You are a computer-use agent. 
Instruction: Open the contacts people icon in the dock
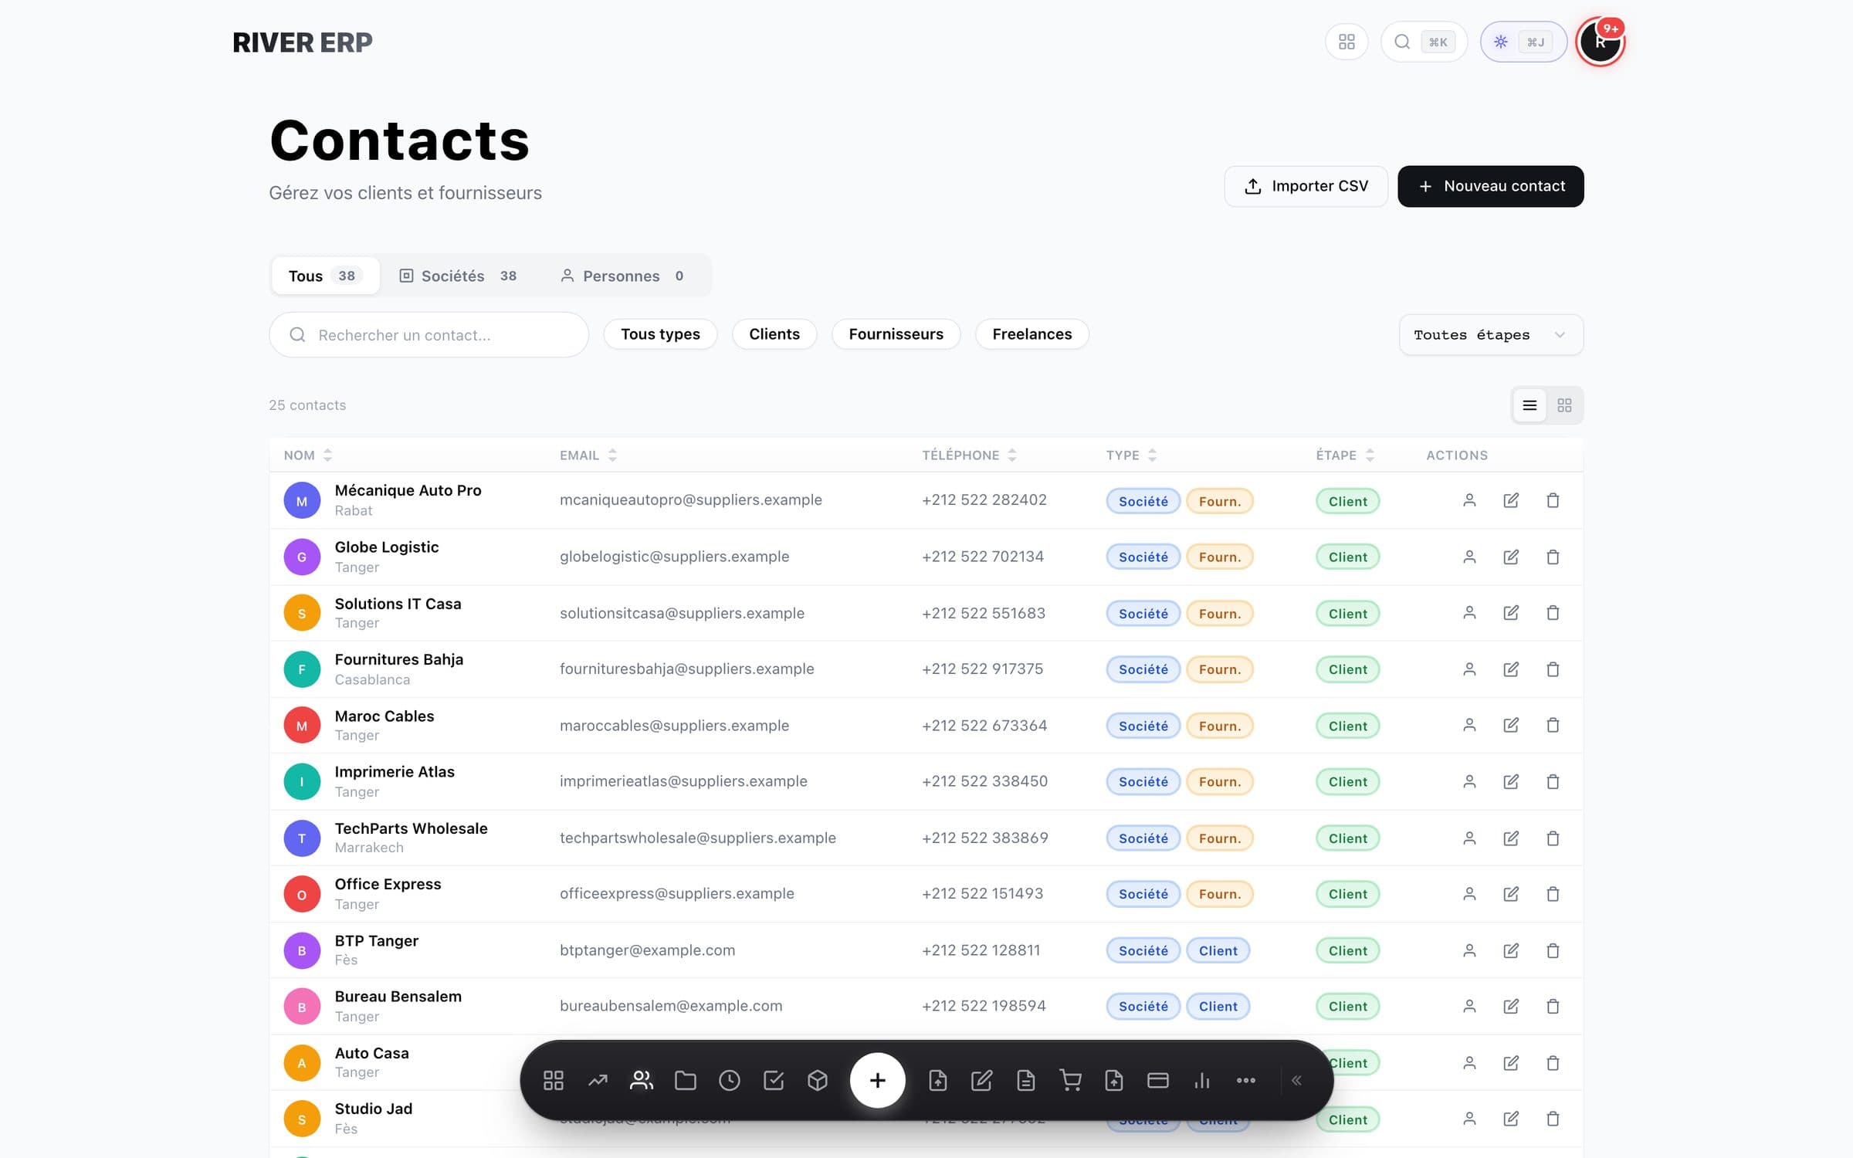click(642, 1080)
